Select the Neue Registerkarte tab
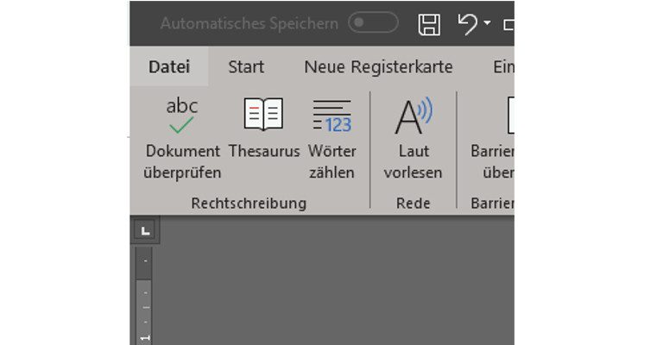 coord(378,66)
